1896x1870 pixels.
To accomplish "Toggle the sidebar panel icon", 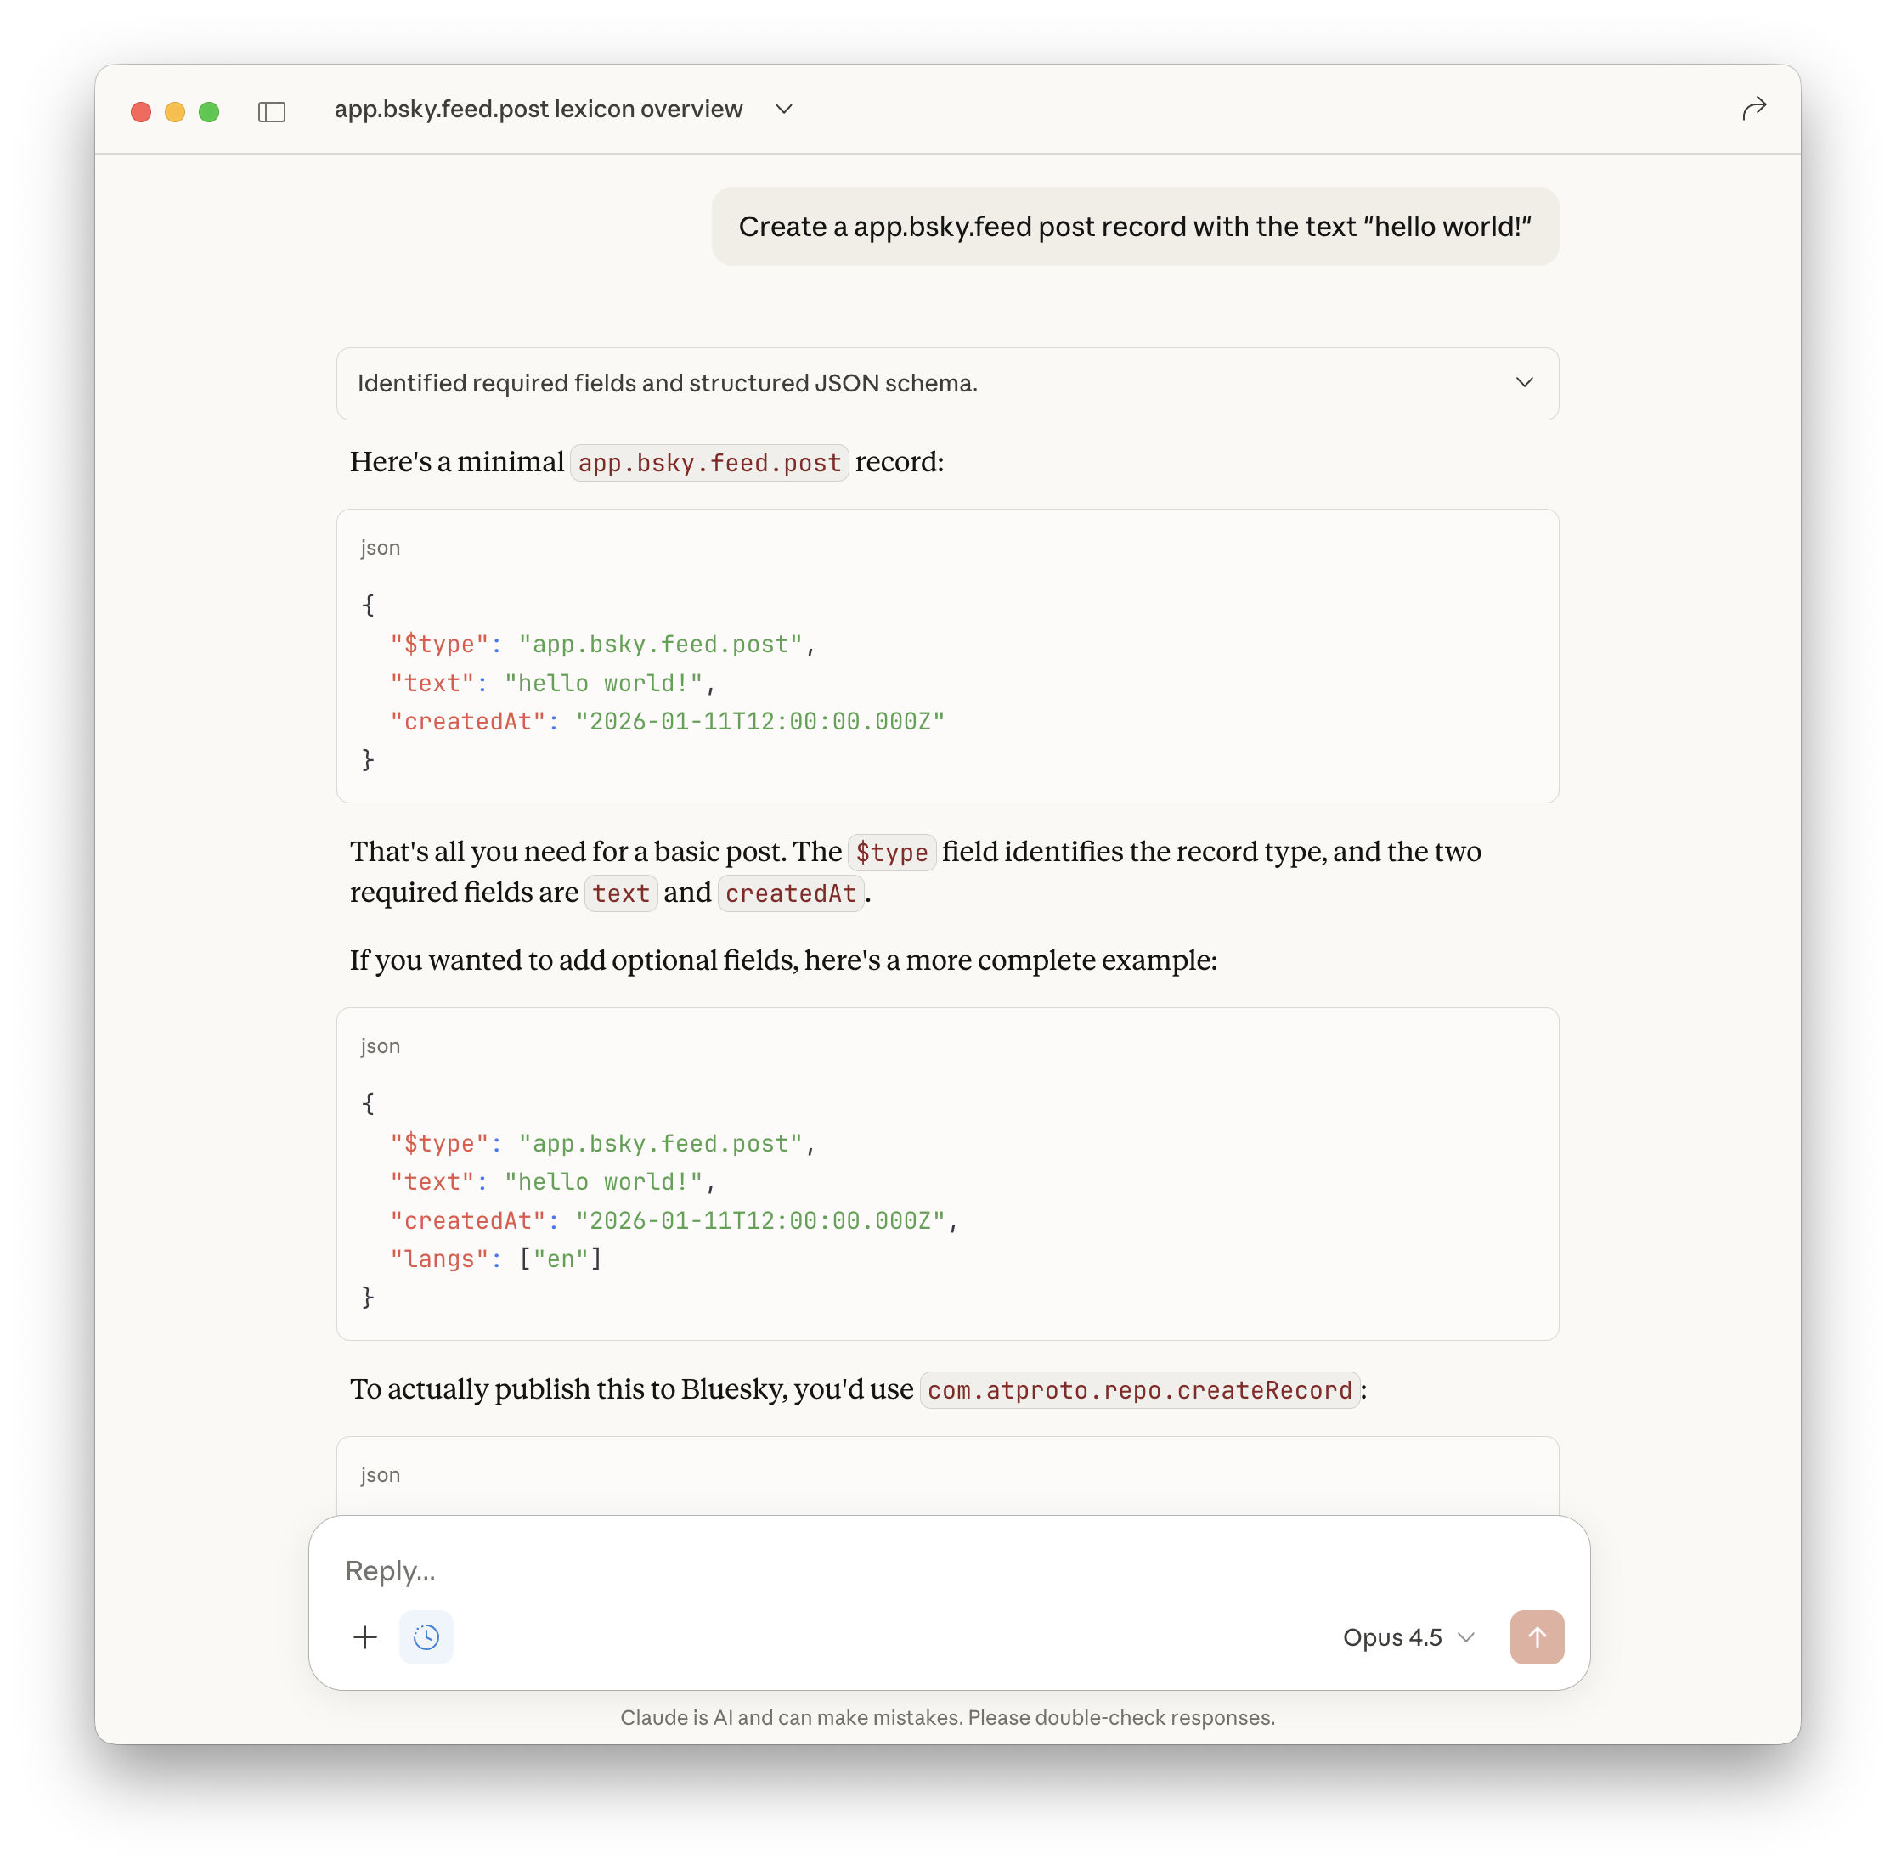I will coord(272,112).
